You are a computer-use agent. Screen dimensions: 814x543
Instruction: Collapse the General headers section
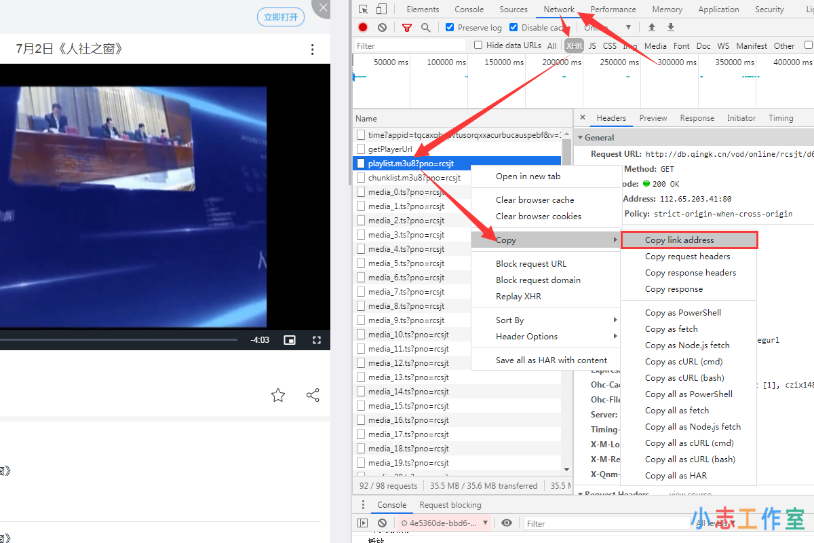[x=580, y=138]
